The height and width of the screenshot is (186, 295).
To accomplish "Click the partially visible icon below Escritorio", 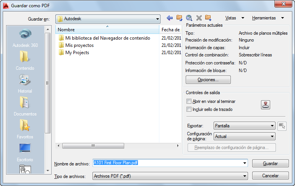I will 25,169.
